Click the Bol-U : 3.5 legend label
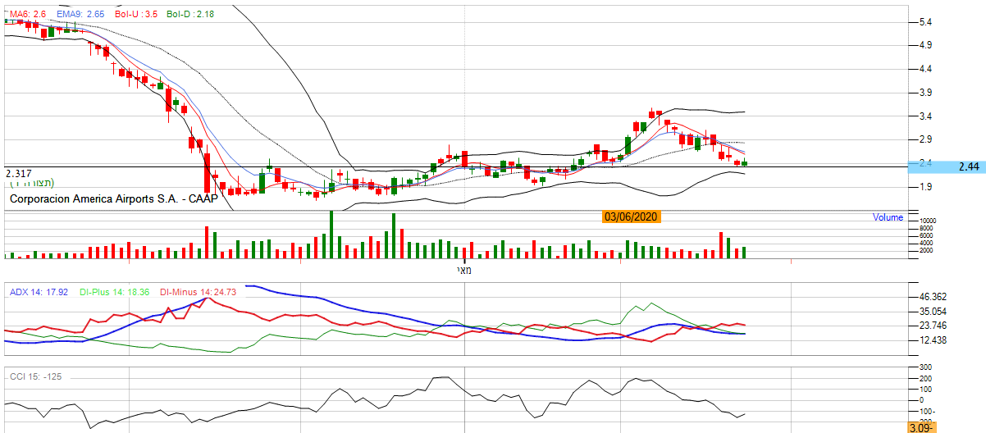The height and width of the screenshot is (433, 986). [x=136, y=14]
